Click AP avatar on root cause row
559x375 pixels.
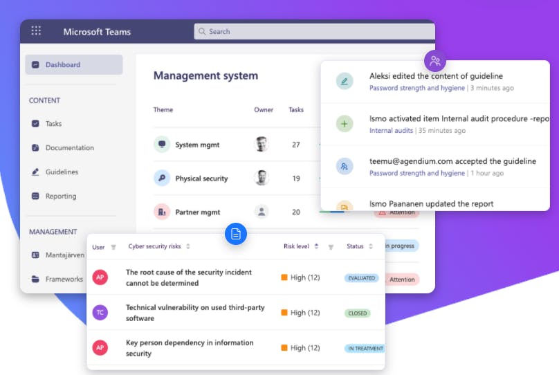100,277
